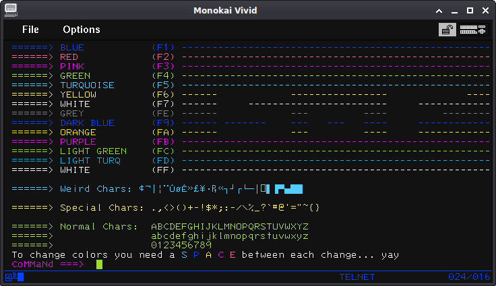Click the lowercase abcdefghijklmnopqrstuvwxyz line
Image resolution: width=496 pixels, height=286 pixels.
click(x=230, y=236)
